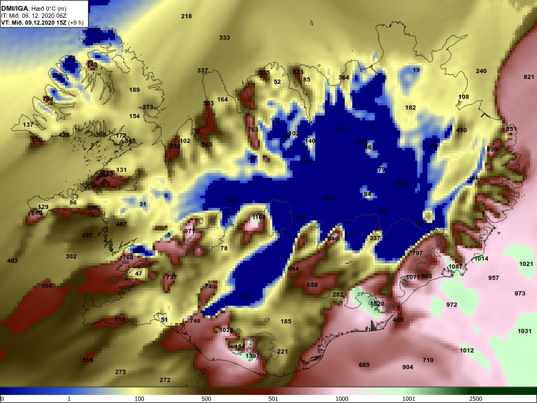The image size is (537, 403).
Task: Click the map value '469'
Action: pyautogui.click(x=398, y=320)
